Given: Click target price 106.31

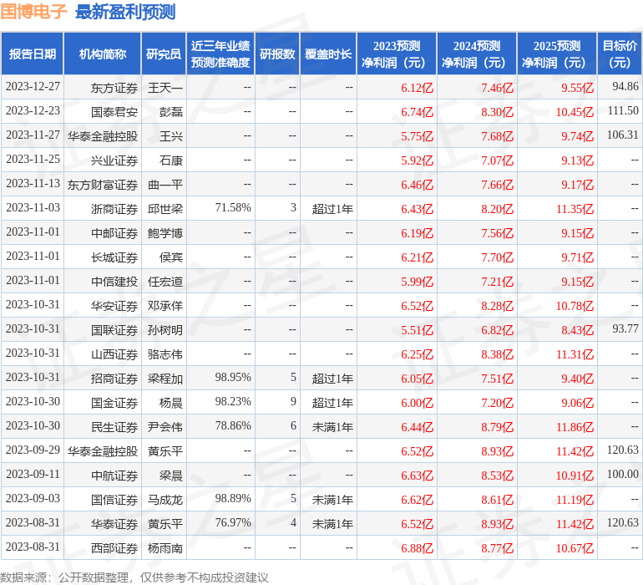Looking at the screenshot, I should (622, 135).
